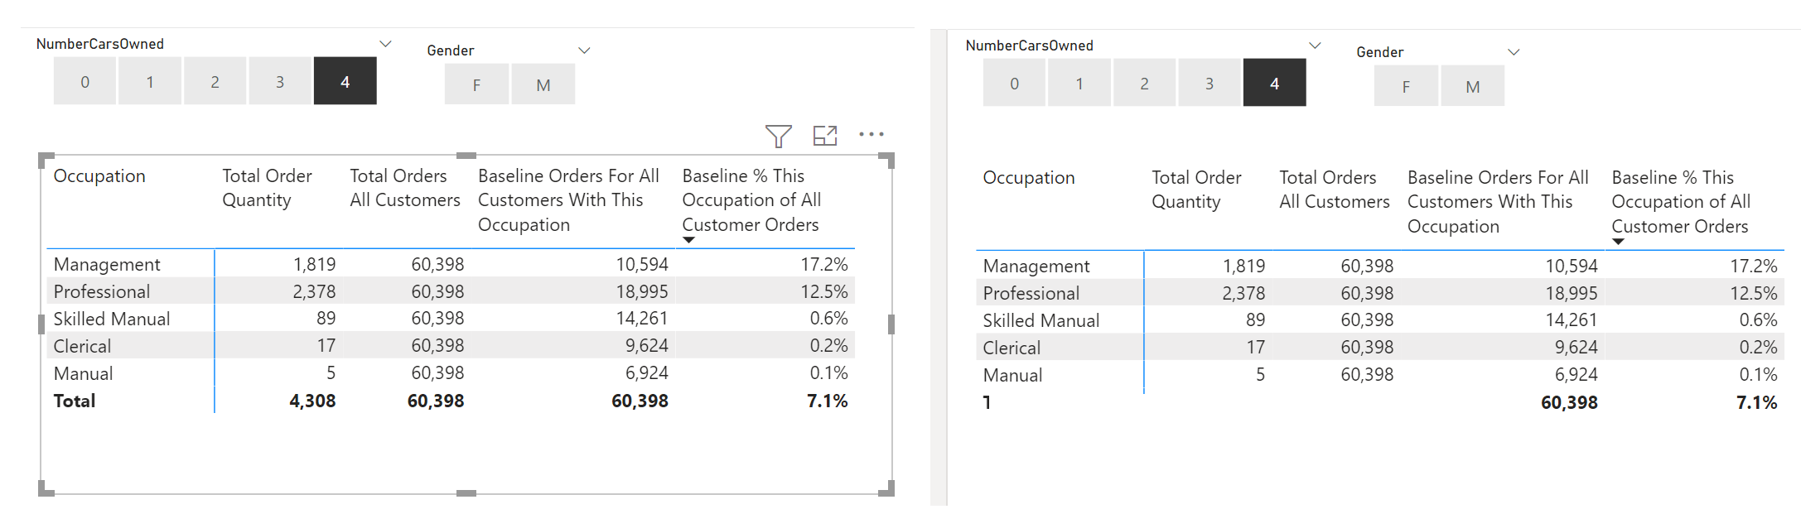Sort right table by Total Order Quantity
Viewport: 1801px width, 514px height.
pyautogui.click(x=1196, y=190)
